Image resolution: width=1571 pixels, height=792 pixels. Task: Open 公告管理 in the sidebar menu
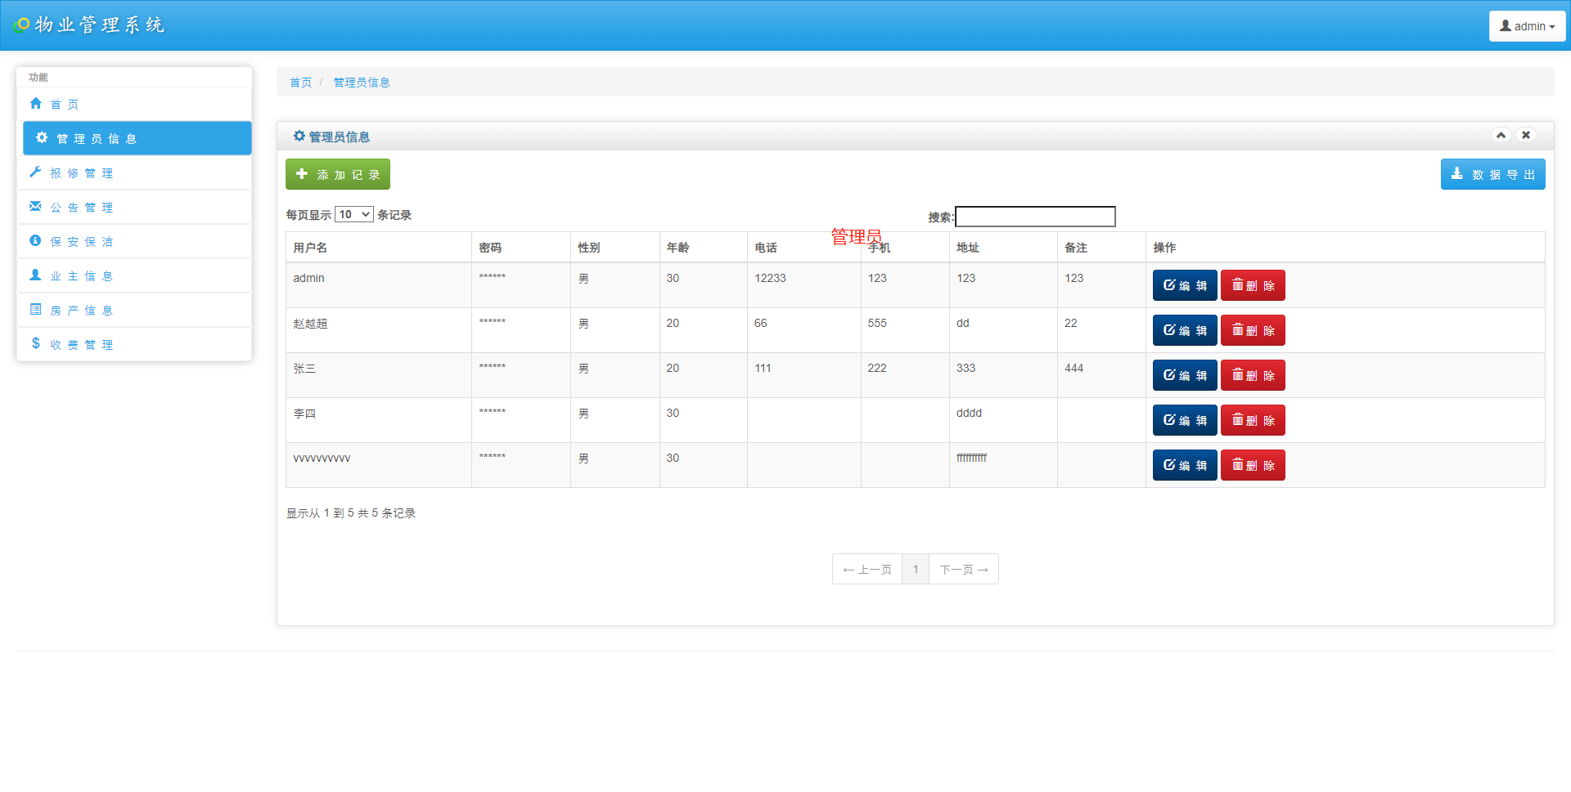click(x=134, y=207)
